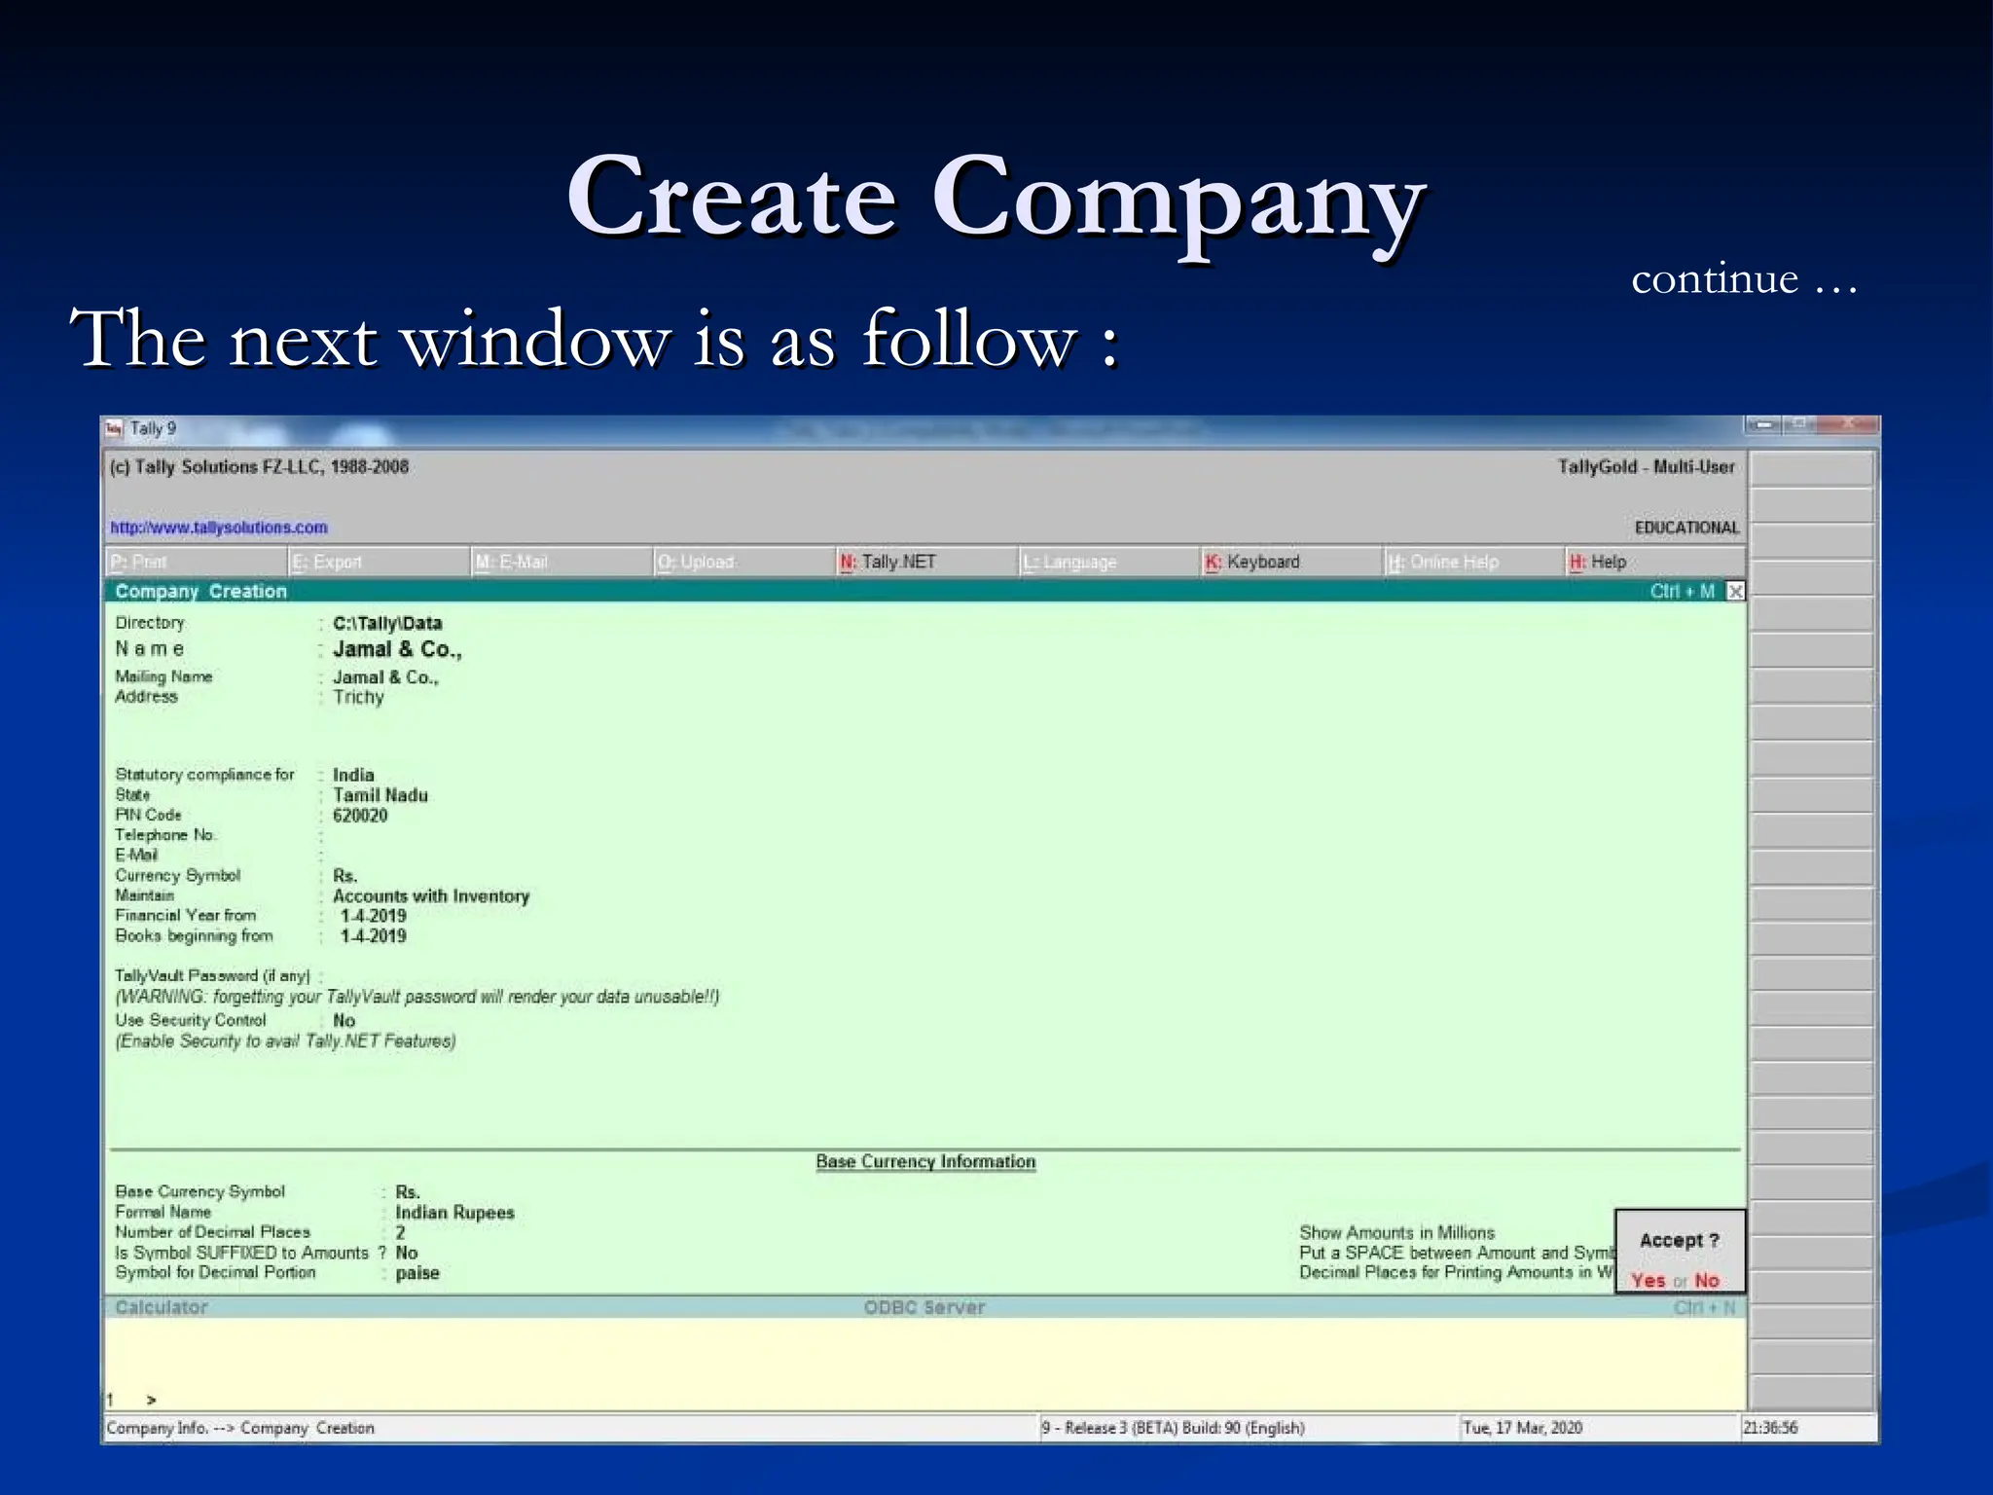Open the K: Keyboard menu button
The width and height of the screenshot is (1993, 1495).
pos(1293,562)
